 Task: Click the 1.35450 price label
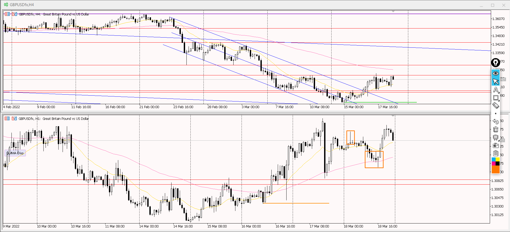(x=499, y=27)
